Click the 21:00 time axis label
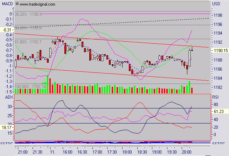 click(23, 152)
